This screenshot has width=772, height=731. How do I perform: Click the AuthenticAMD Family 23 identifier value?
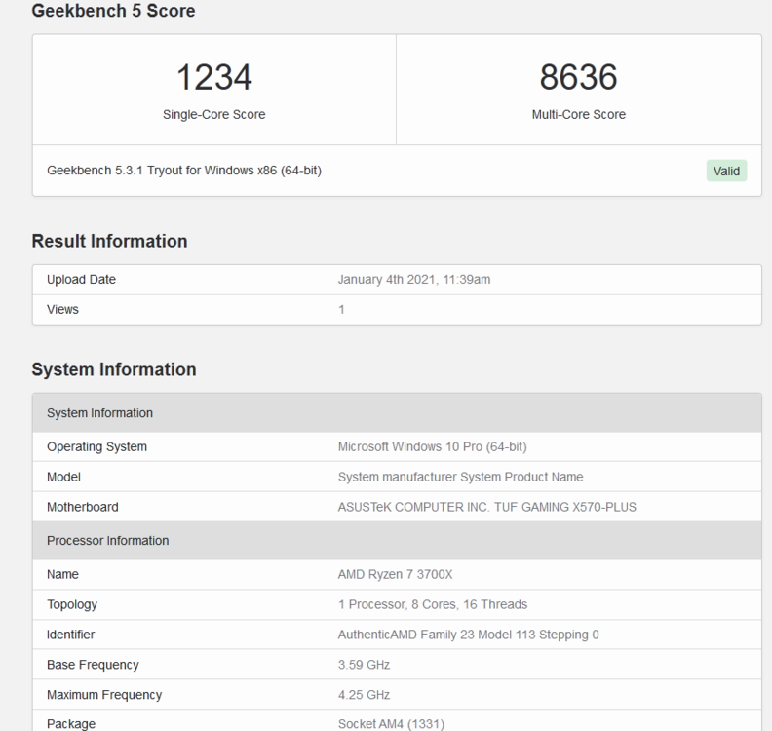click(x=468, y=635)
